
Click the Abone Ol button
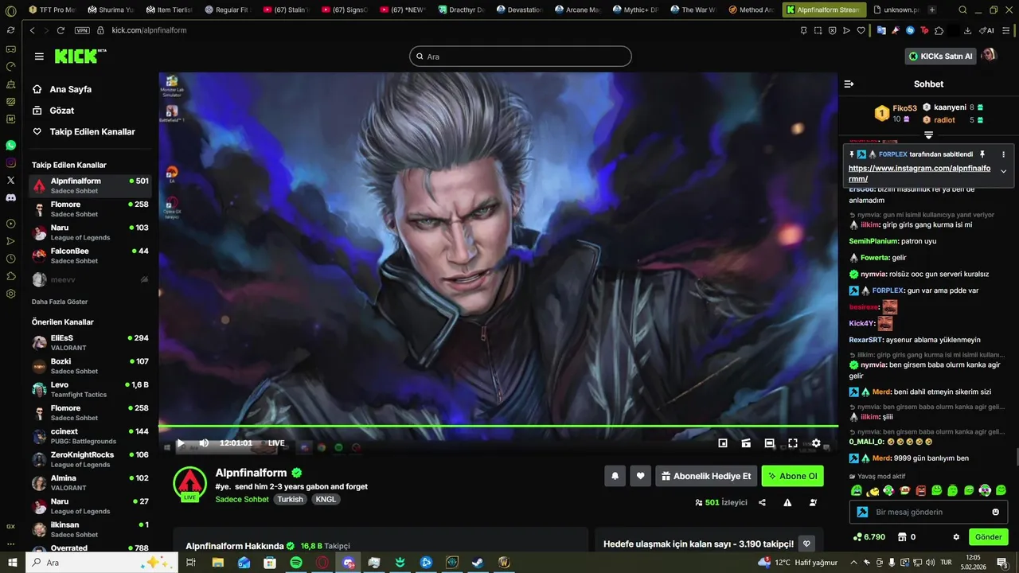coord(792,476)
